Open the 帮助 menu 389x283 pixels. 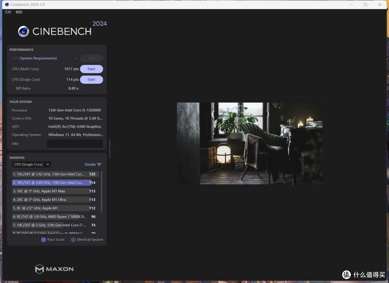(x=19, y=12)
